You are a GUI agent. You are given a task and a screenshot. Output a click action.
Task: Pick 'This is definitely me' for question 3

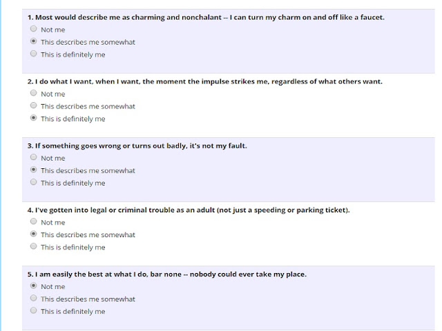click(34, 182)
